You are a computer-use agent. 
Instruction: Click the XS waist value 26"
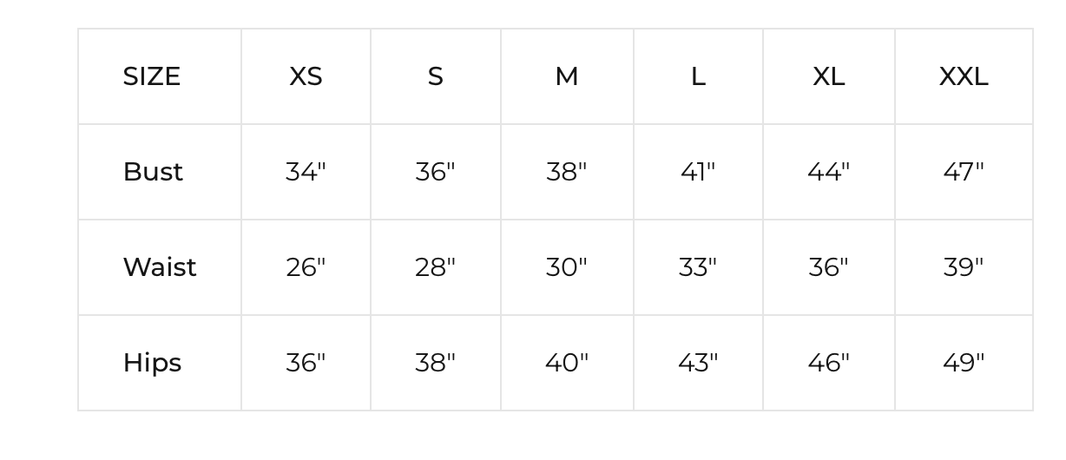[306, 267]
